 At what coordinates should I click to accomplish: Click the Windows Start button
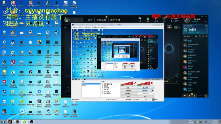point(3,122)
